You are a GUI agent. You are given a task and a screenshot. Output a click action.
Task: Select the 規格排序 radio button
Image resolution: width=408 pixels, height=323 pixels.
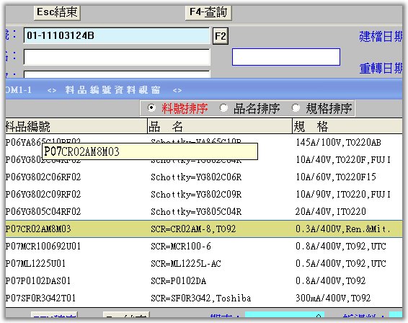pos(296,107)
